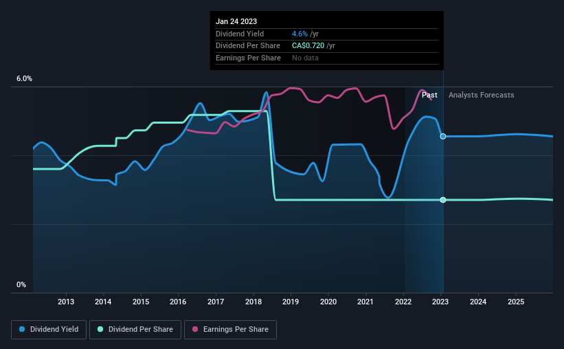Click the blue Dividend Yield legend dot
Image resolution: width=564 pixels, height=349 pixels.
tap(22, 329)
